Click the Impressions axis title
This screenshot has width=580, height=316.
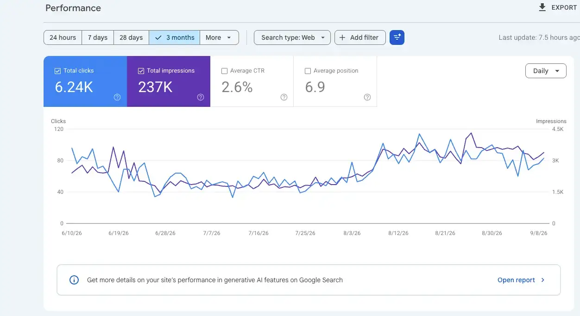(551, 121)
